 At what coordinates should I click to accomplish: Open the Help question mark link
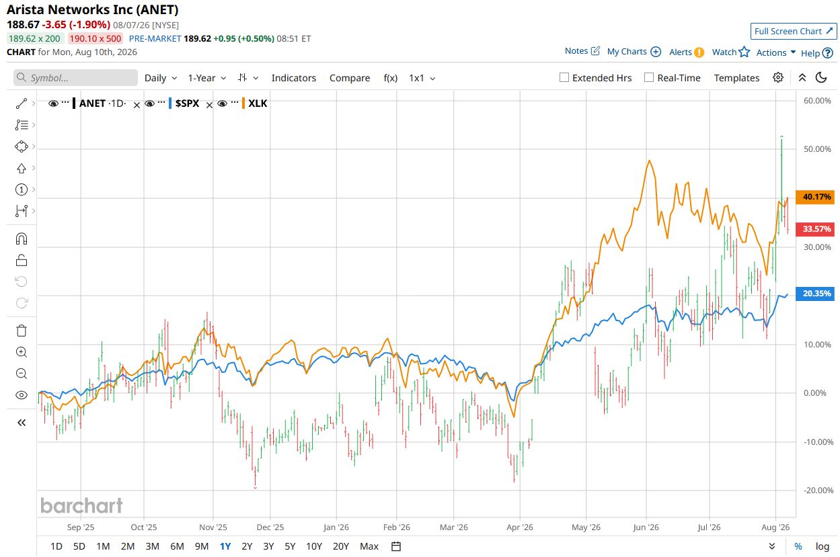[816, 52]
